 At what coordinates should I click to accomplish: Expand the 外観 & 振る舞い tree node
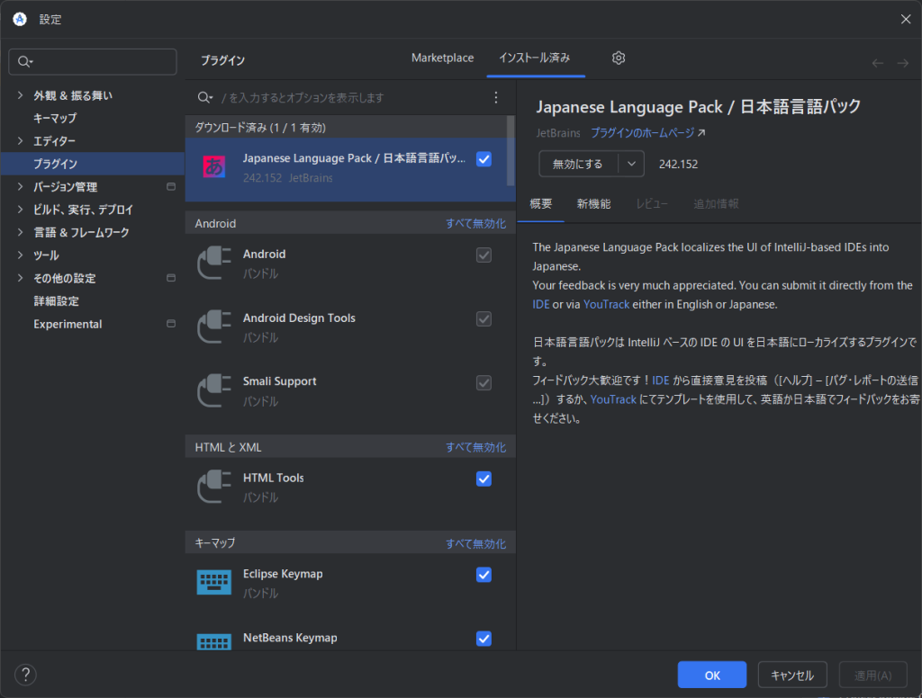point(21,95)
